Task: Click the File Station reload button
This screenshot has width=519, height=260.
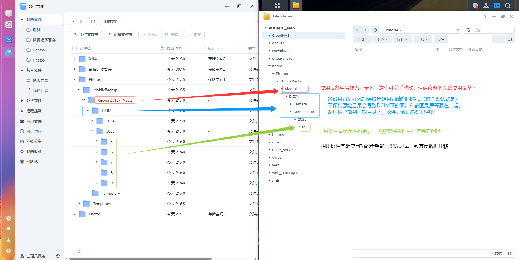Action: tap(375, 30)
